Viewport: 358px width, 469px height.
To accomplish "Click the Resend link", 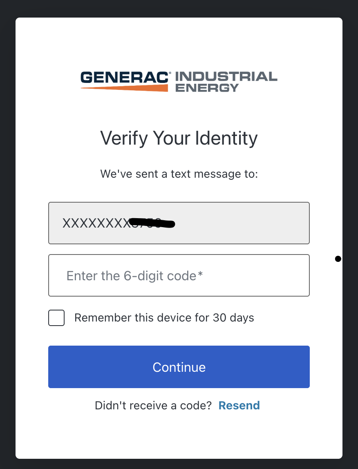I will (x=239, y=405).
